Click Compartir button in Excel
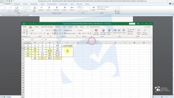The image size is (174, 98). click(x=147, y=27)
